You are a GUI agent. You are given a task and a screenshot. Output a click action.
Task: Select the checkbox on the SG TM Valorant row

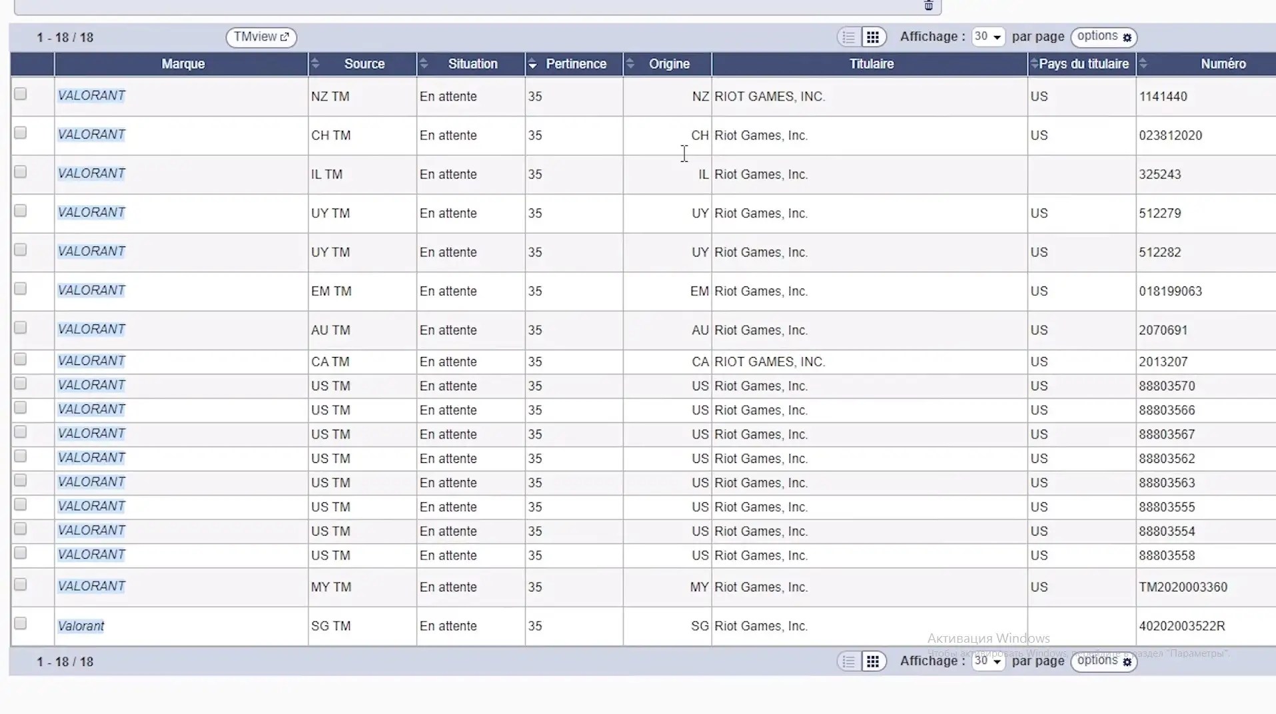21,624
